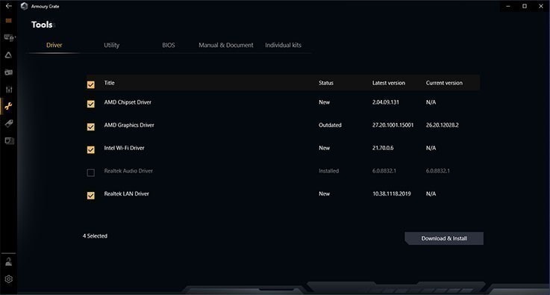This screenshot has width=550, height=295.
Task: Click the AMD Graphics Driver title
Action: [129, 125]
